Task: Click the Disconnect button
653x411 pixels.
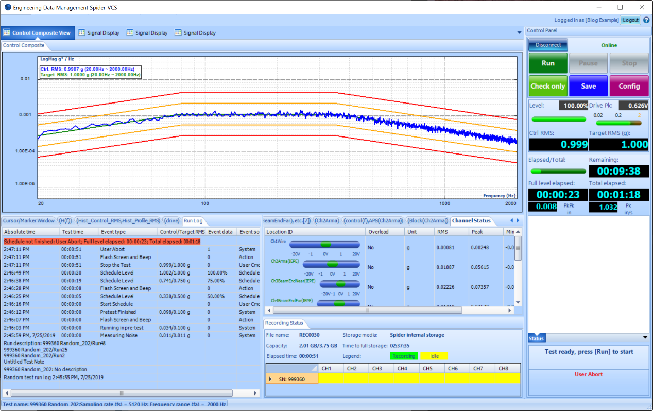Action: 548,45
